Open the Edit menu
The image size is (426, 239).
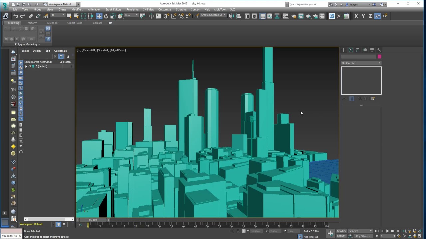tap(15, 10)
